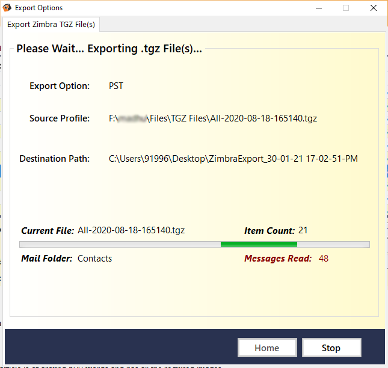The width and height of the screenshot is (388, 368).
Task: Click the destination path ZimbraExport value
Action: [233, 159]
